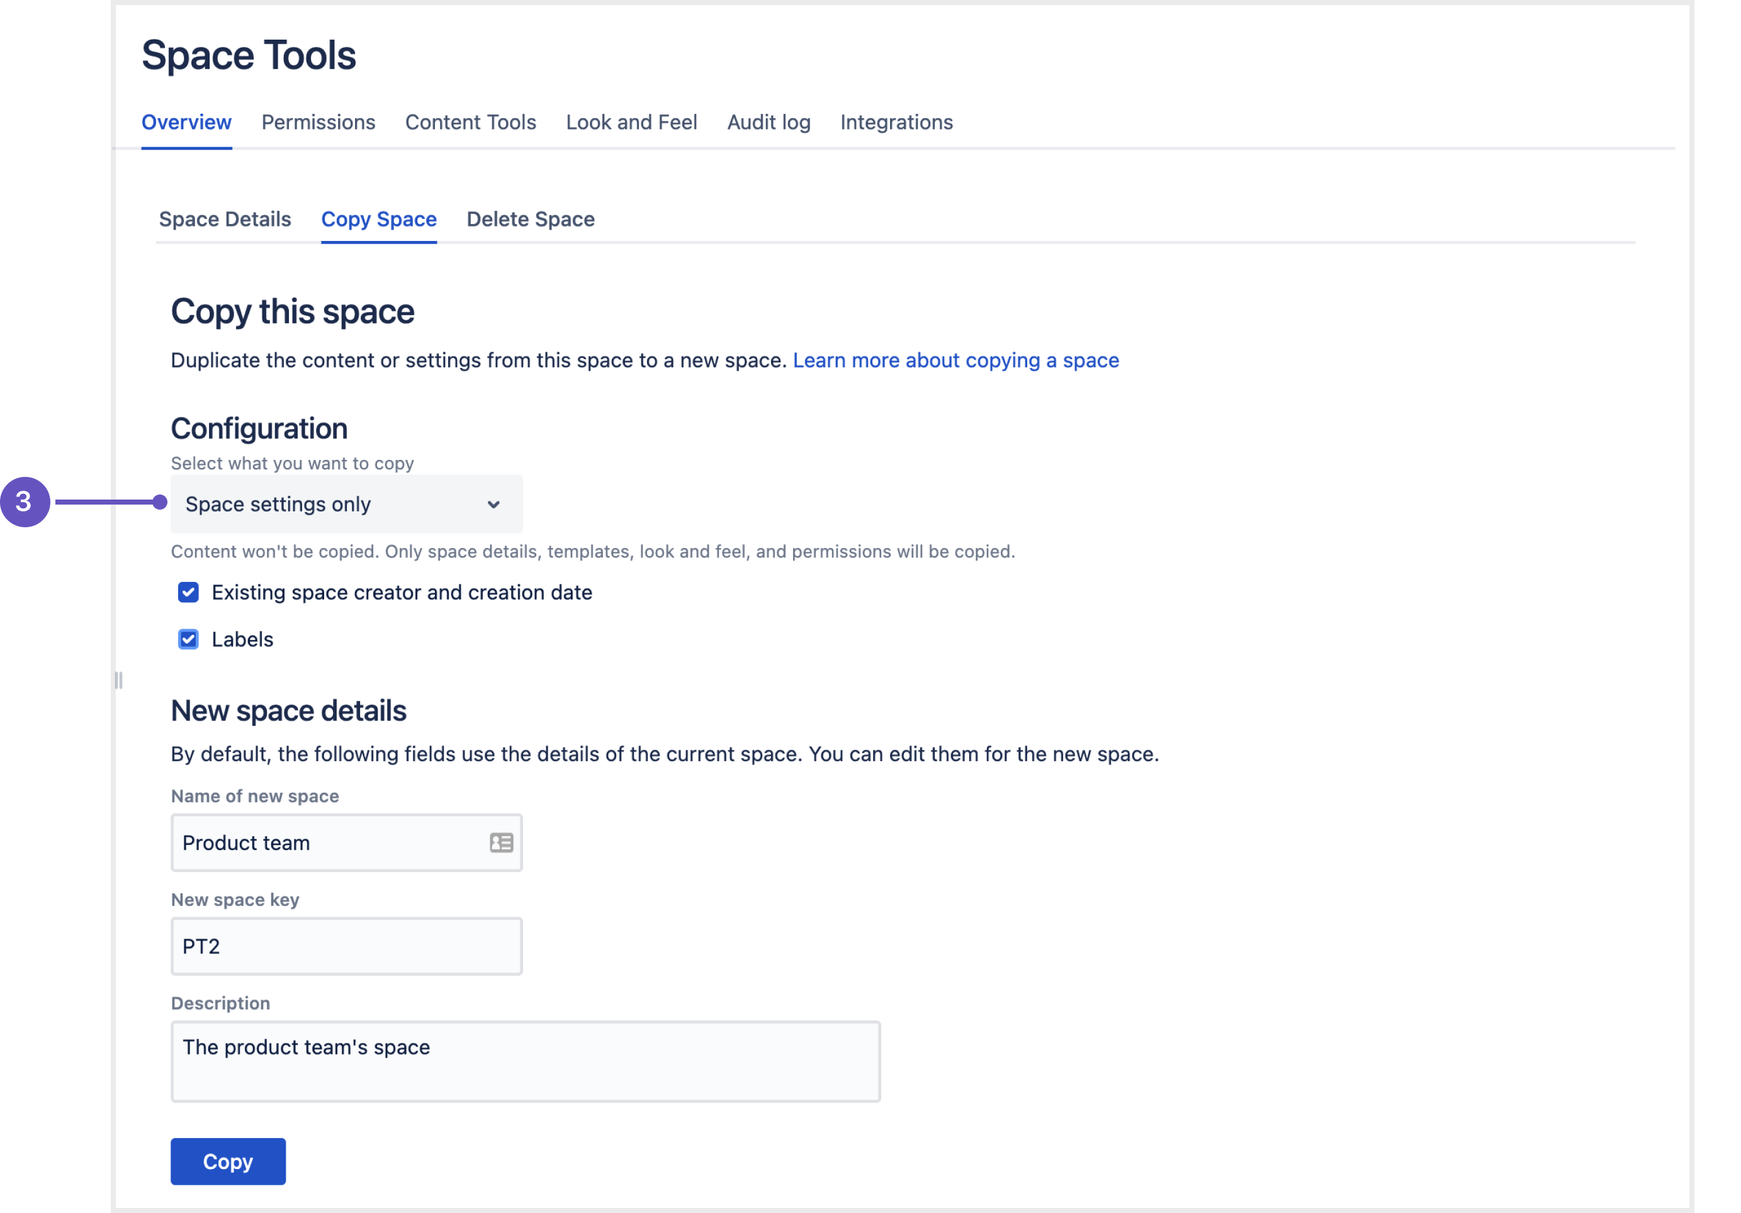Image resolution: width=1741 pixels, height=1213 pixels.
Task: Select the Look and Feel tab
Action: (632, 122)
